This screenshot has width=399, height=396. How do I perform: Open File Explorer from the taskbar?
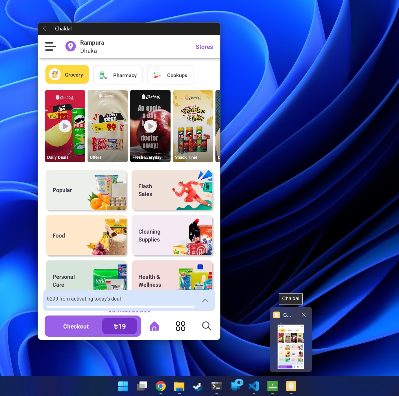[x=179, y=386]
